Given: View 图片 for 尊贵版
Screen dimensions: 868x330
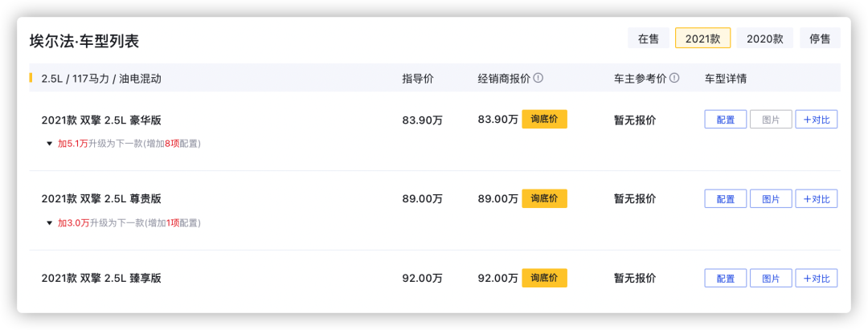Looking at the screenshot, I should click(771, 198).
